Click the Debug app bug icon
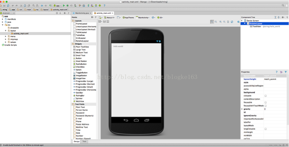289x147 pixels. click(67, 6)
